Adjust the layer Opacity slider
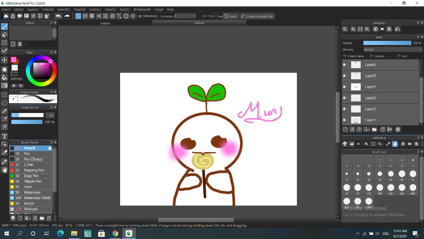This screenshot has height=239, width=424. tap(387, 43)
